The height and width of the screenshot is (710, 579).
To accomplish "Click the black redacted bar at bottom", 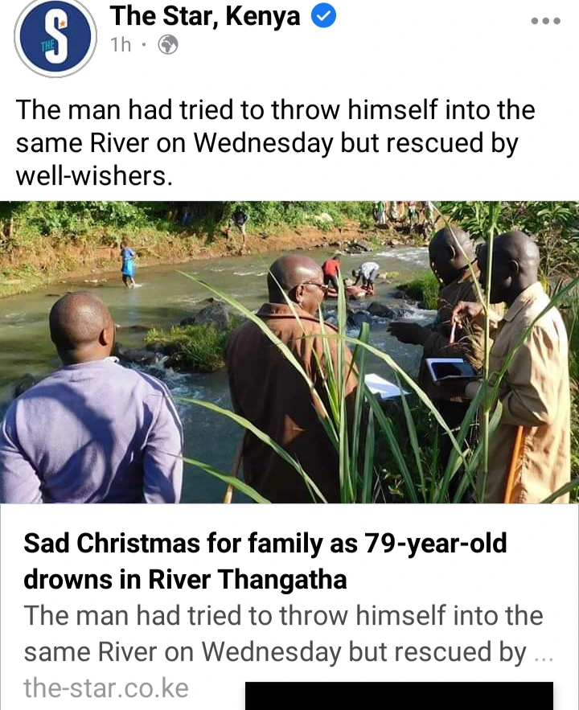I will point(399,696).
